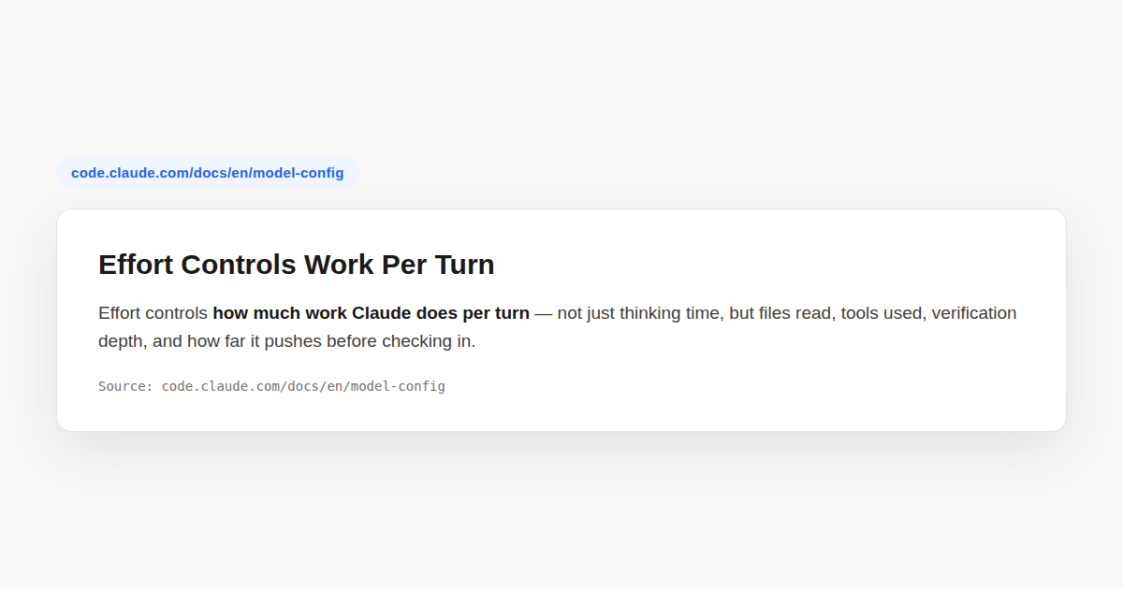Click the word "verification" in the paragraph
Viewport: 1123px width, 589px height.
974,313
